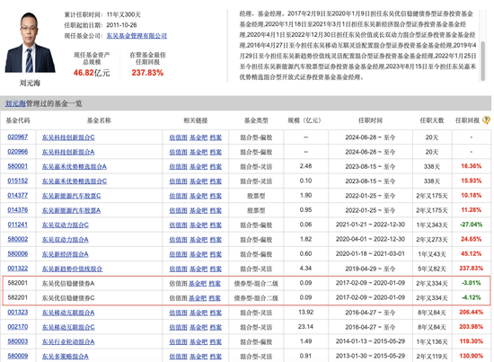Open fund 东吴嘉禾优势精选混合C
The height and width of the screenshot is (362, 494).
pos(75,181)
